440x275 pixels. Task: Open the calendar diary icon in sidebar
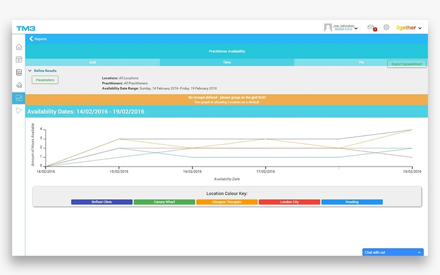[x=19, y=59]
